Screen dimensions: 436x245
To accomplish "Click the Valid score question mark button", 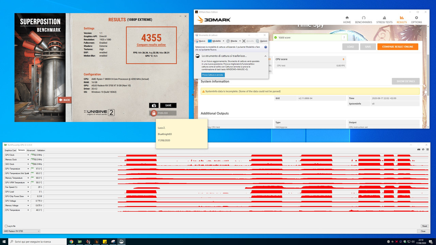I will coord(344,37).
